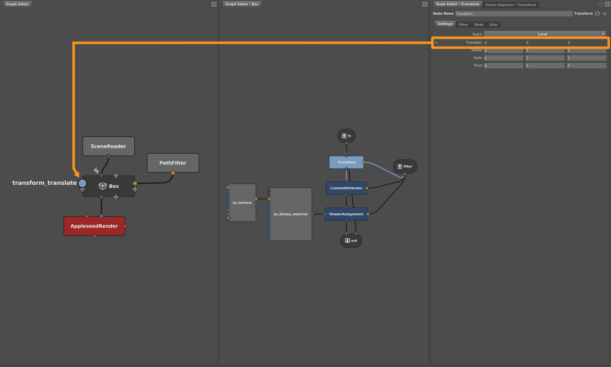Select the as_disney_material node
The image size is (611, 367).
[290, 214]
